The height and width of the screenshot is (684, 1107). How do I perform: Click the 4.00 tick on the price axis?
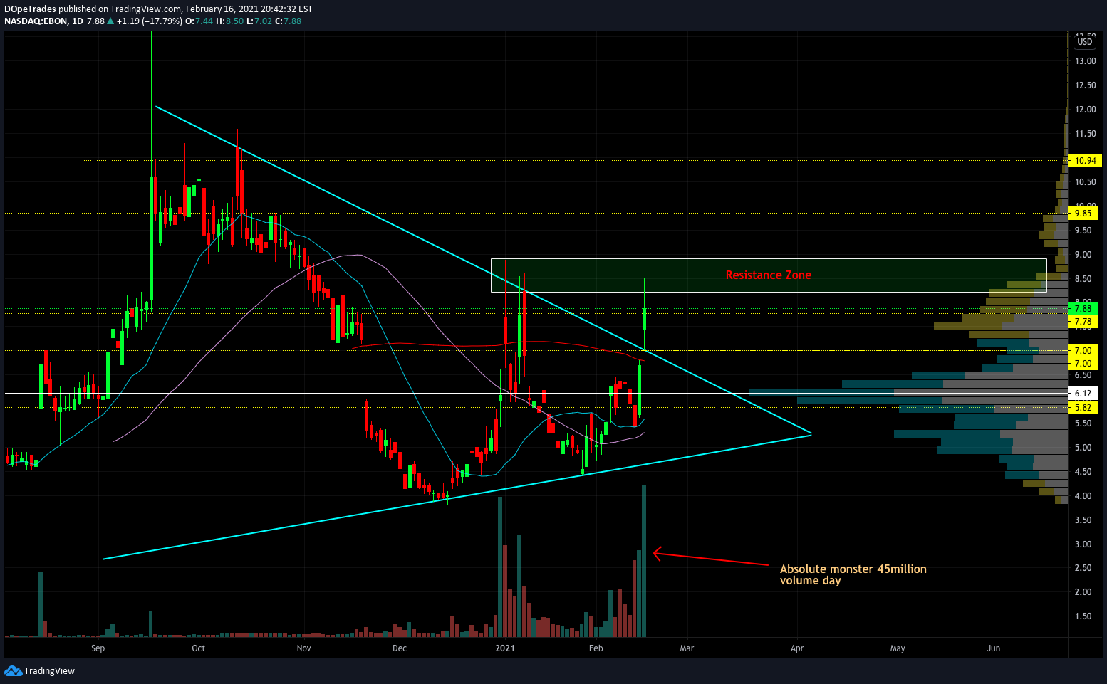(1083, 496)
